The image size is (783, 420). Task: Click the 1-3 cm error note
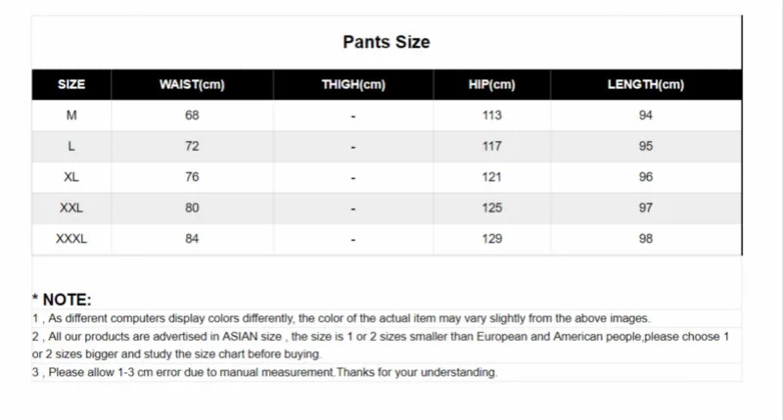(264, 372)
